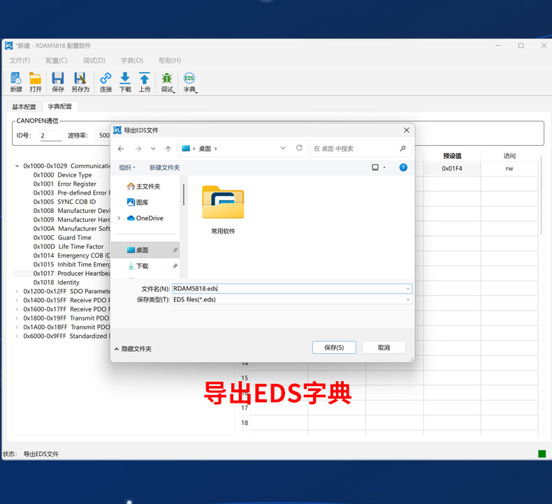Collapse the 0x1000-0x1029 Communication node
This screenshot has width=552, height=504.
click(17, 166)
